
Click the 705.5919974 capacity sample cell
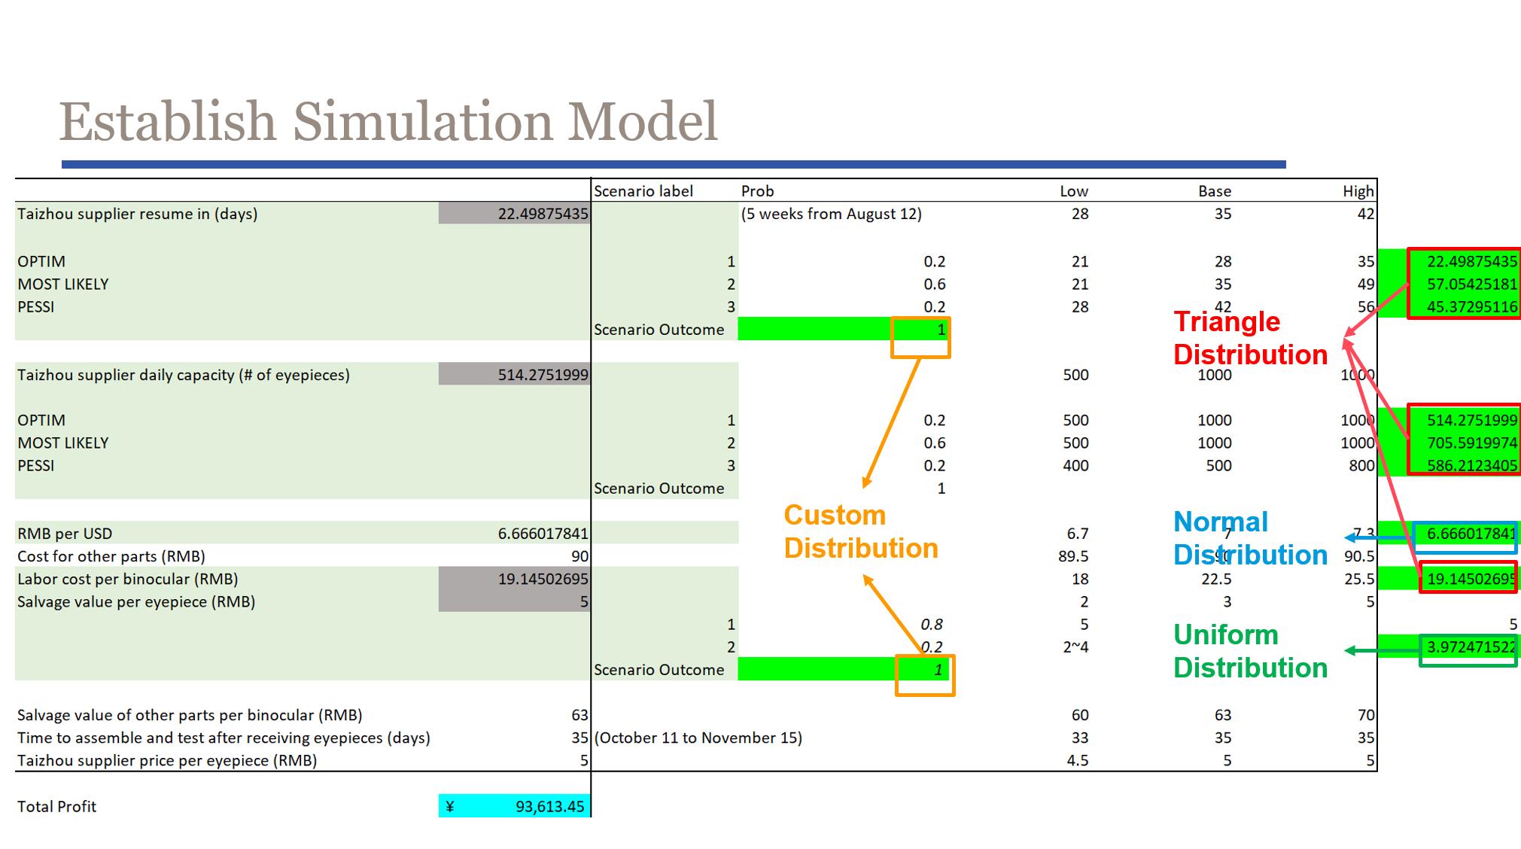pos(1471,443)
